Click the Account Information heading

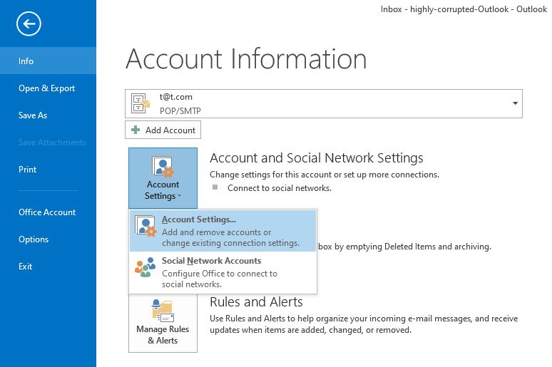pyautogui.click(x=246, y=58)
